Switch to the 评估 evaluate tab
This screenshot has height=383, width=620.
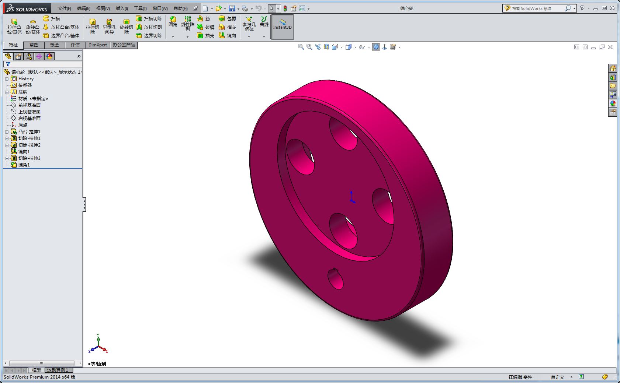(75, 45)
